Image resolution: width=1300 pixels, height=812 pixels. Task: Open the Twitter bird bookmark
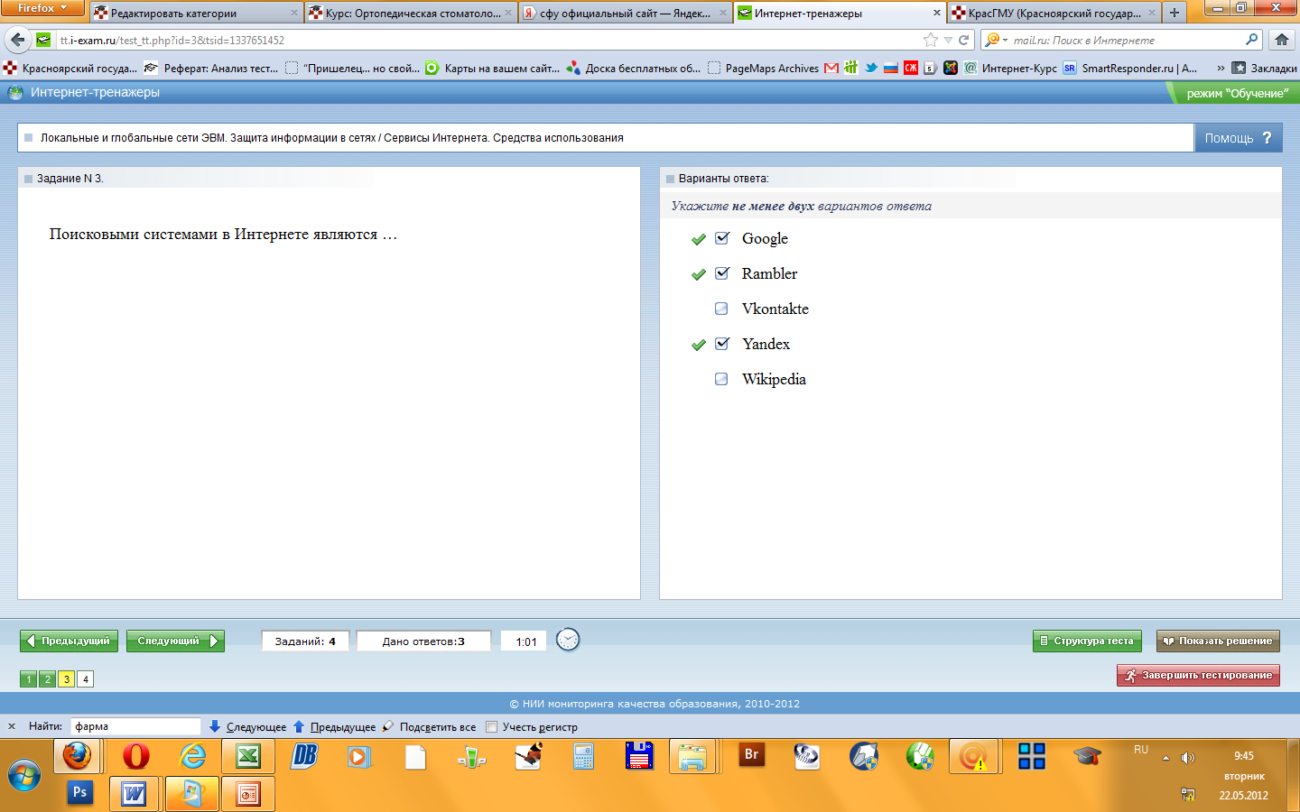pyautogui.click(x=870, y=68)
